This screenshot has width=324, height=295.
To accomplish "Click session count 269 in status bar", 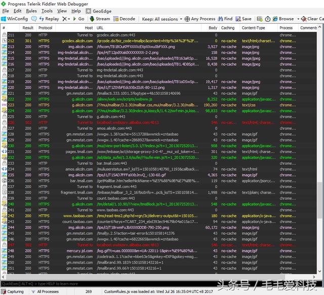I will (89, 291).
